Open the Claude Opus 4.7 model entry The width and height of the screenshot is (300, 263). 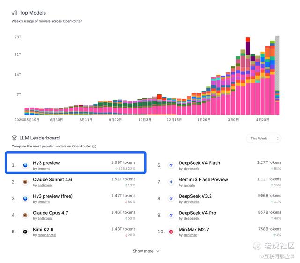(x=51, y=213)
